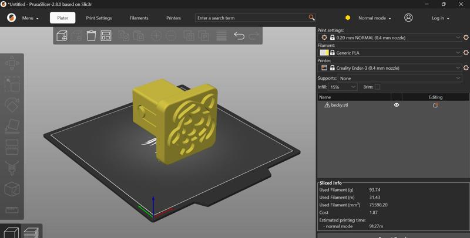Viewport: 470px width, 238px height.
Task: Click the Used Filament (m) 31.43 value
Action: 375,198
